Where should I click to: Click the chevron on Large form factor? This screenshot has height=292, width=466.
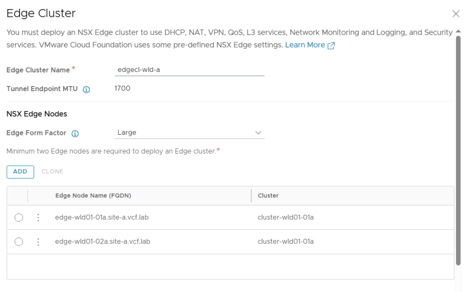click(258, 133)
